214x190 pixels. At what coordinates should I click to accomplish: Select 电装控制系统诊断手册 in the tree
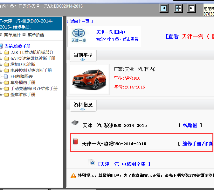tap(31, 70)
